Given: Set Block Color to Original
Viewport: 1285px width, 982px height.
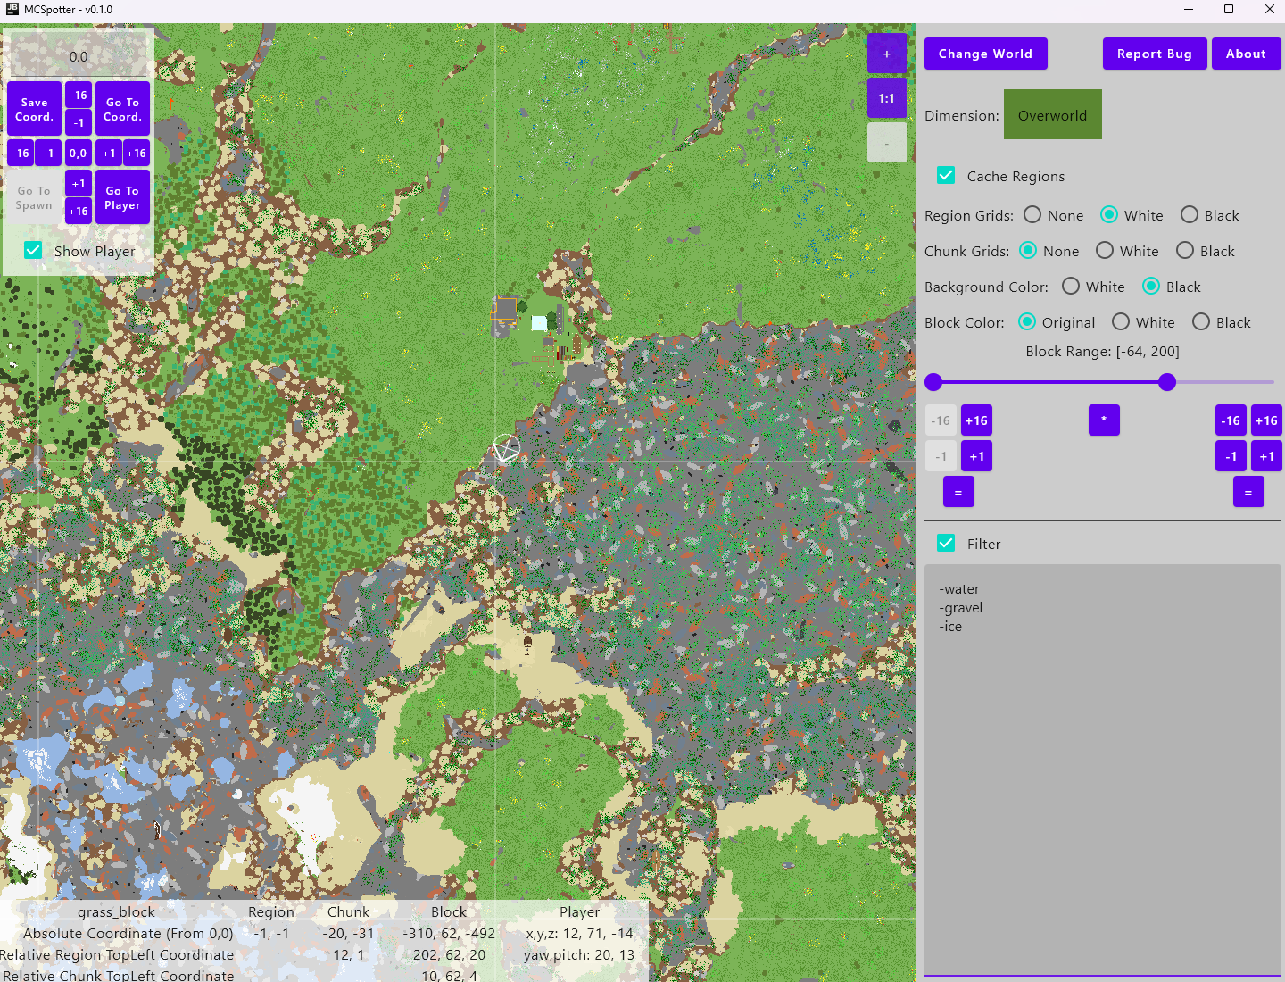Looking at the screenshot, I should click(x=1027, y=321).
